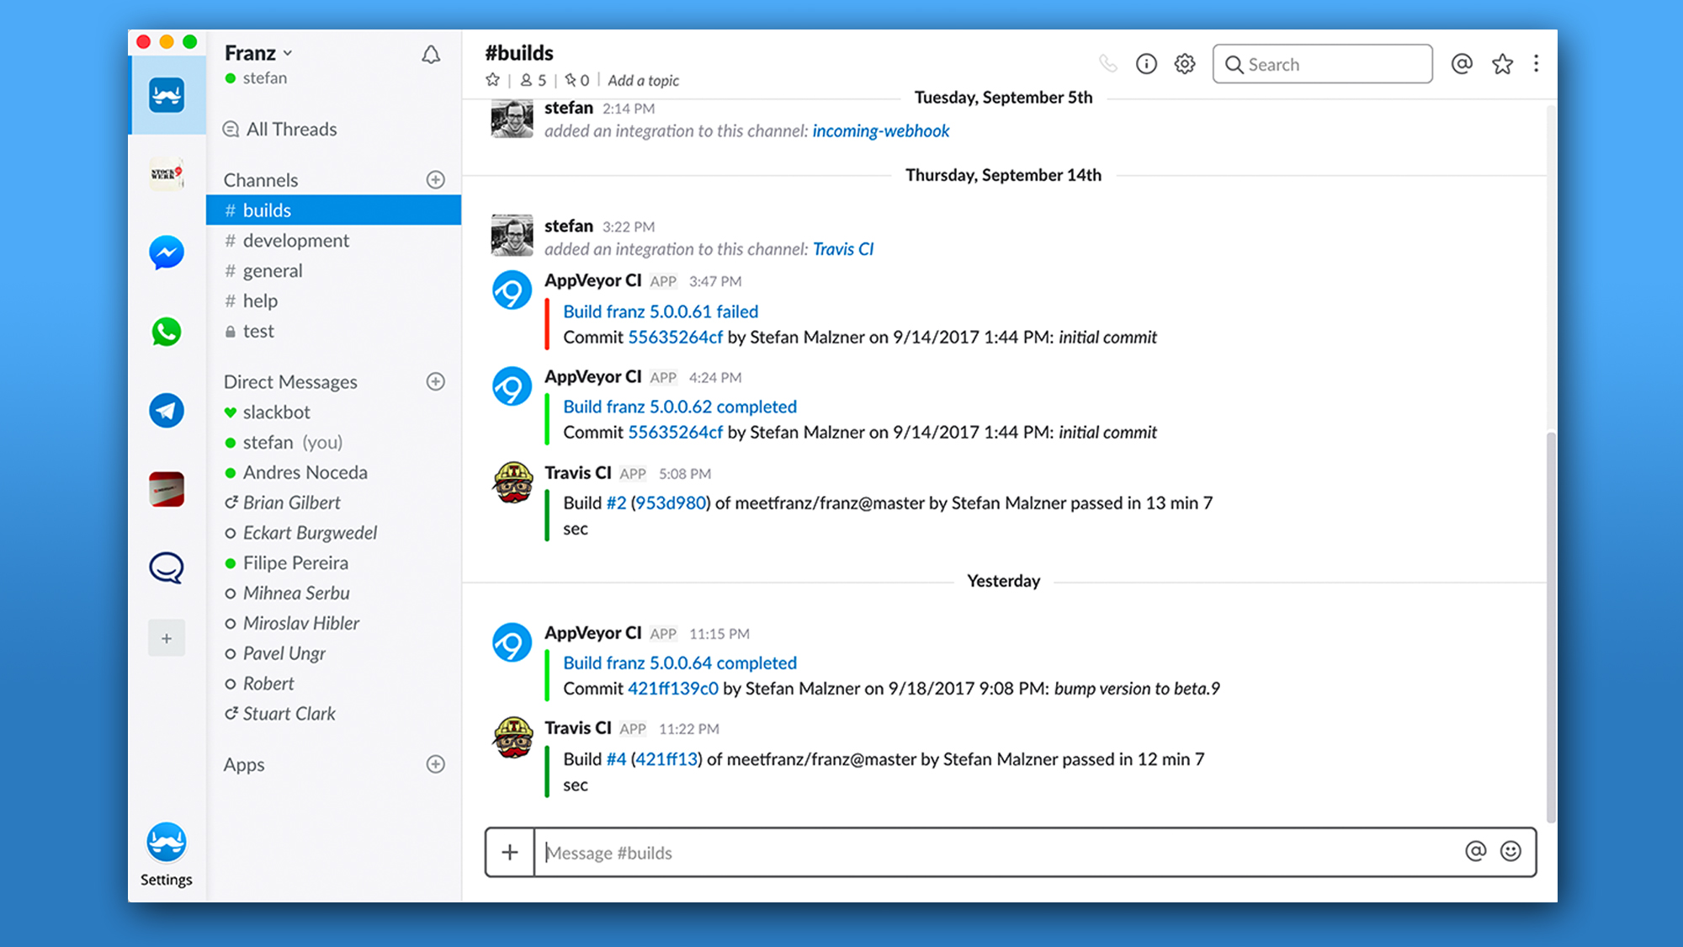This screenshot has width=1683, height=947.
Task: Start a new direct message with plus icon
Action: point(436,381)
